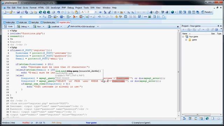Screen dimensions: 224x126
Task: Click the globe icon at bottom of Project panel
Action: pyautogui.click(x=207, y=118)
